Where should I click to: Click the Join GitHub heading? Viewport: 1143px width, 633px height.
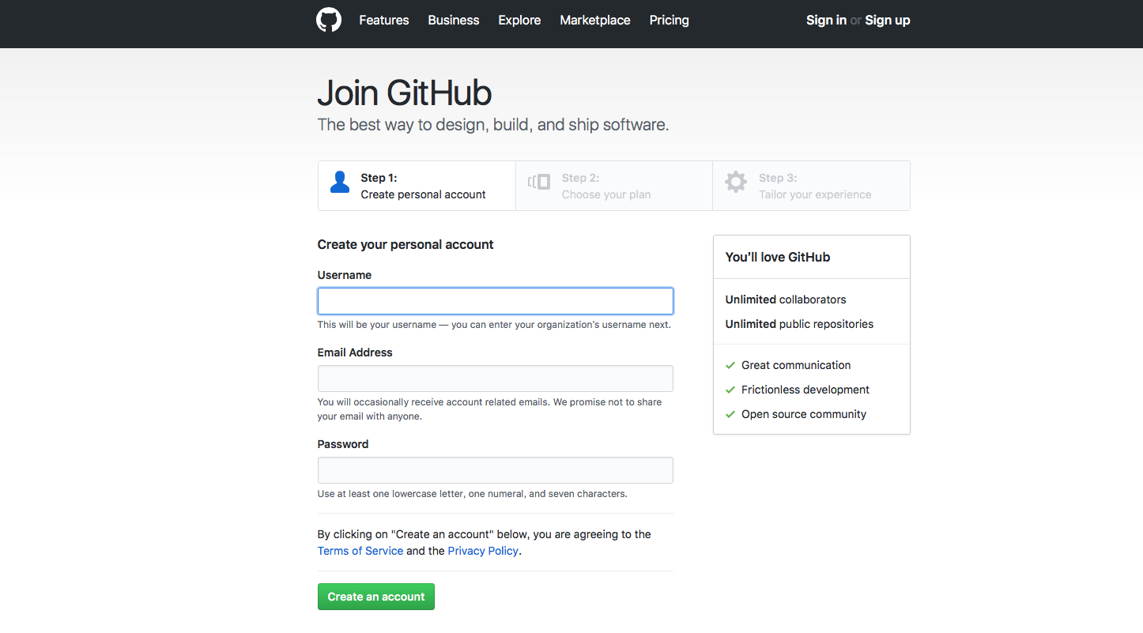405,93
